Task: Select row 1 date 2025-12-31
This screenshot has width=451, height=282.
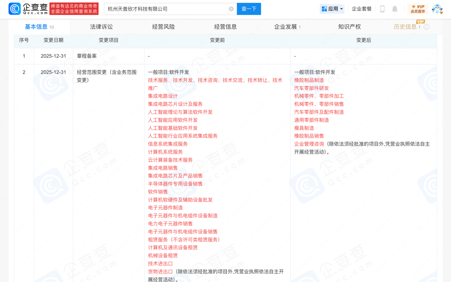Action: coord(53,56)
